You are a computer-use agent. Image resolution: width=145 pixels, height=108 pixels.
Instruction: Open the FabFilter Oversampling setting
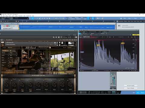point(108,70)
